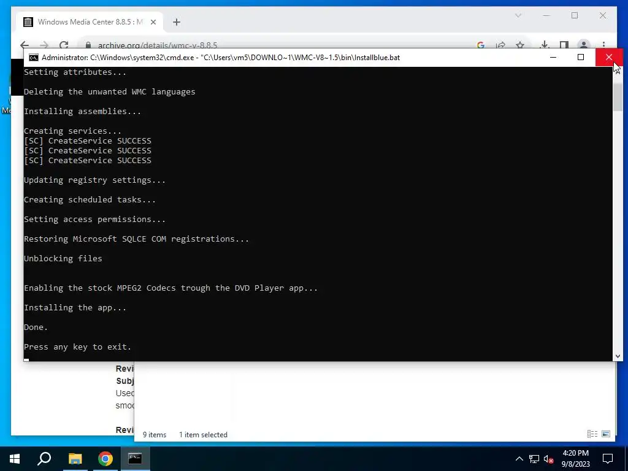The width and height of the screenshot is (628, 471).
Task: Show hidden tray icons chevron
Action: [x=519, y=459]
